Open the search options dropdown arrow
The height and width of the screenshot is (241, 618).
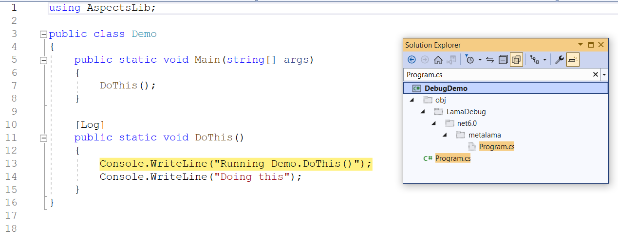click(604, 75)
